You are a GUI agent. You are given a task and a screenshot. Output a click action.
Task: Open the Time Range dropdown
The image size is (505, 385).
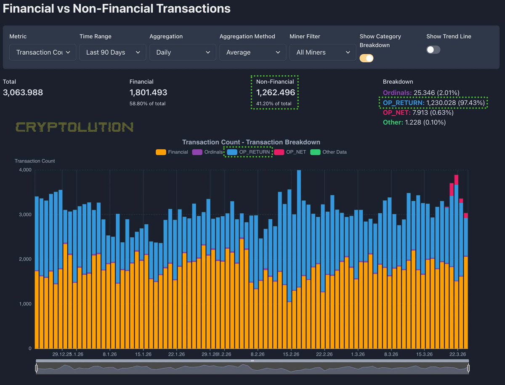coord(113,52)
